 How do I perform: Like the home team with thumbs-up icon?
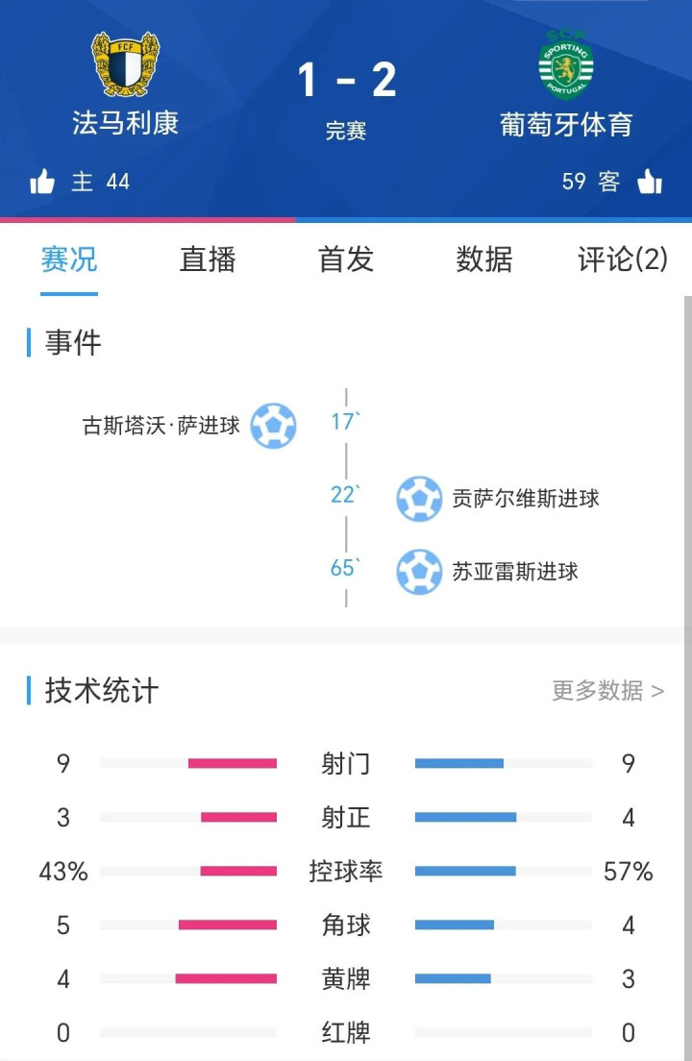(42, 182)
